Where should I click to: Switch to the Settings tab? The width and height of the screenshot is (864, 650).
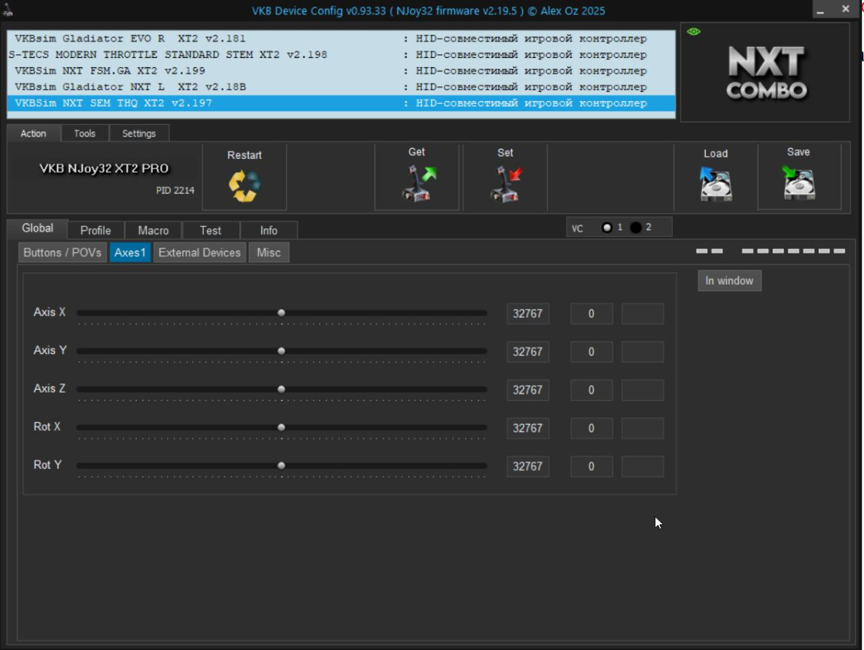tap(139, 134)
